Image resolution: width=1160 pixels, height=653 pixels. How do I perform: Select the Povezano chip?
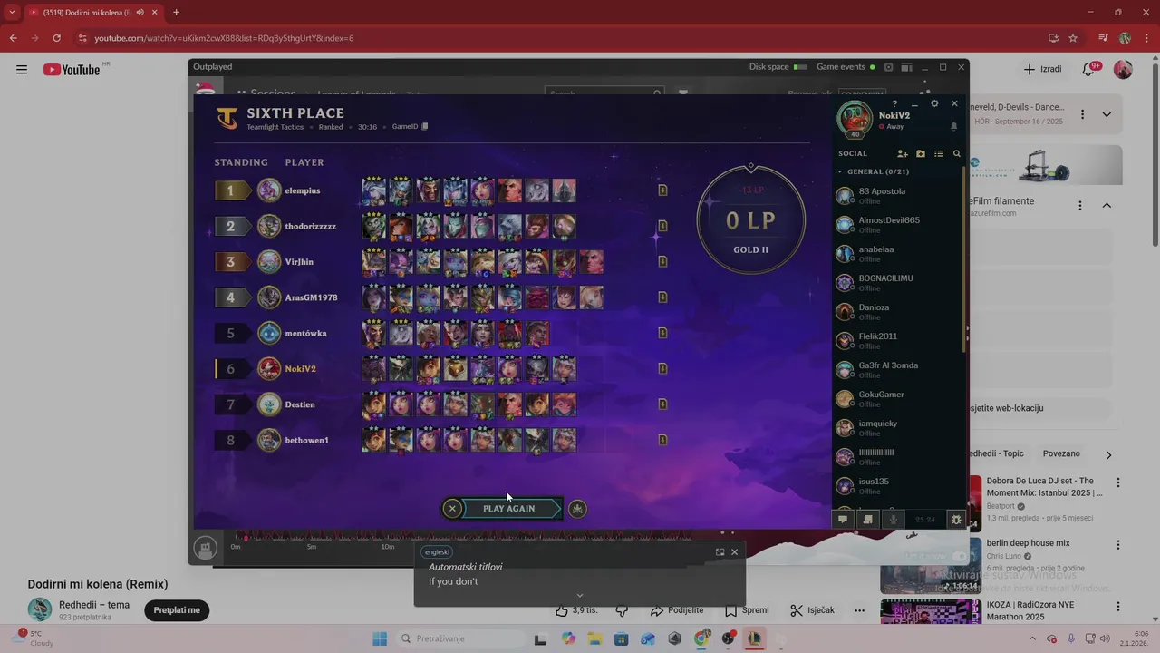tap(1061, 453)
